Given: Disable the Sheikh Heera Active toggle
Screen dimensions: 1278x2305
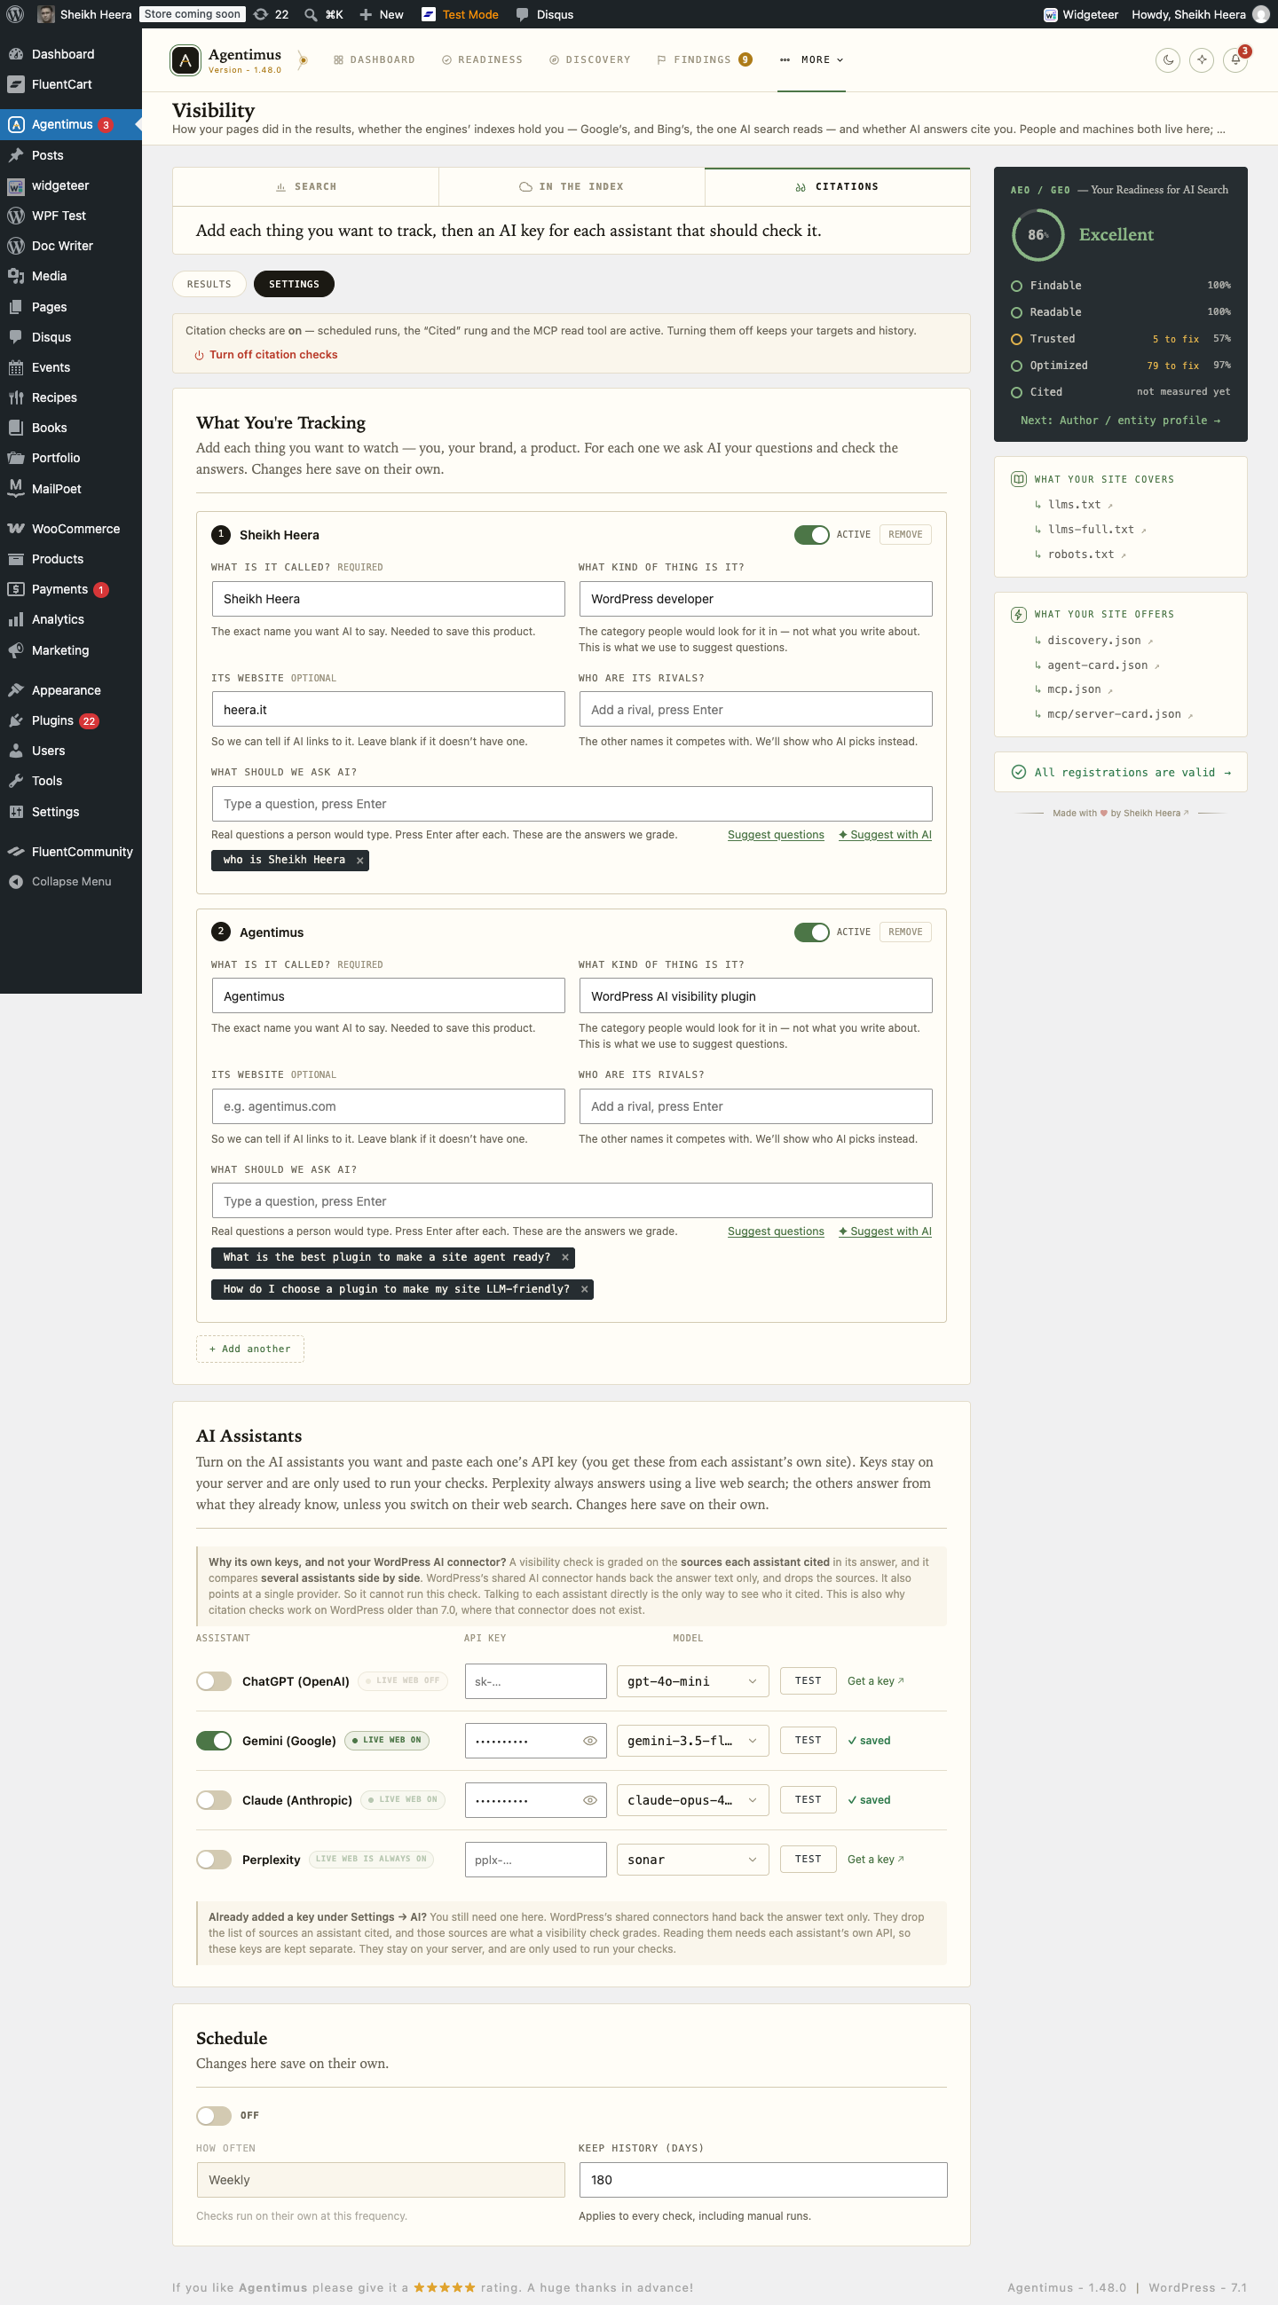Looking at the screenshot, I should coord(812,535).
